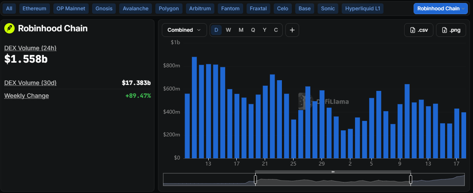Filter by Celo chain

(x=283, y=9)
